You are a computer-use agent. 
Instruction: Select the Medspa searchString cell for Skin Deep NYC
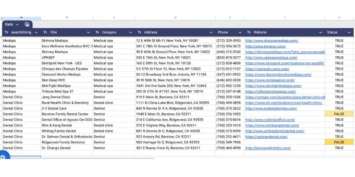21,80
